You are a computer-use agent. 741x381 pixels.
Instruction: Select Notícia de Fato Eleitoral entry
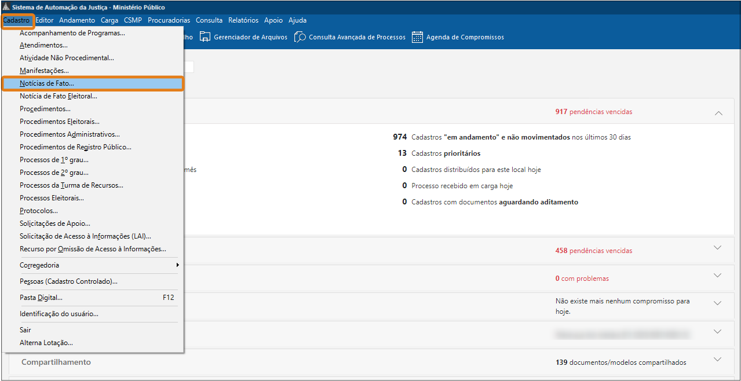click(x=93, y=96)
